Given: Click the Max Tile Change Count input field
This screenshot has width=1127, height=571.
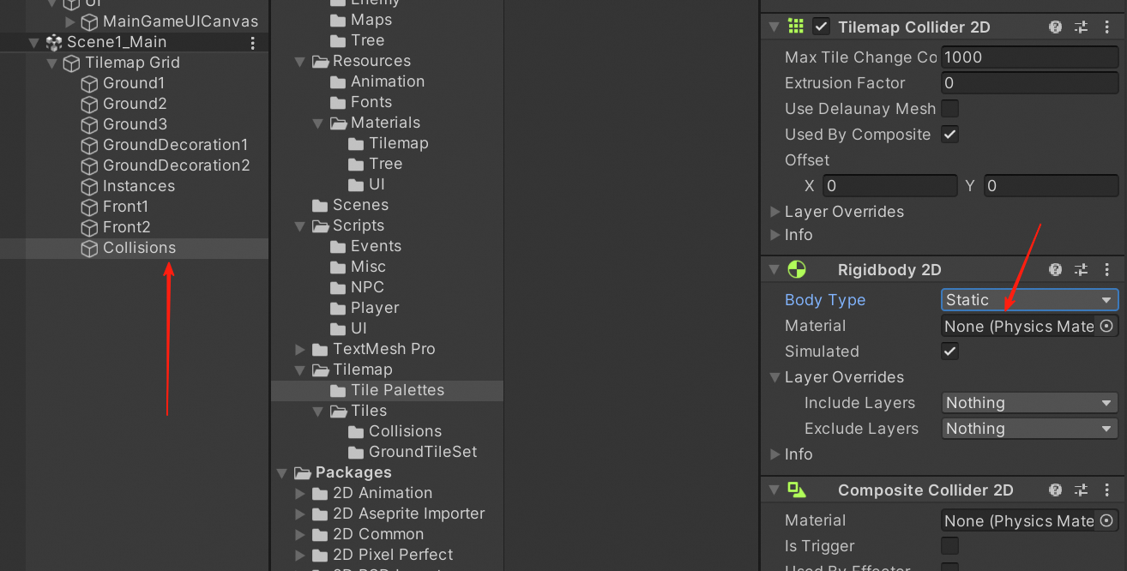Looking at the screenshot, I should [1028, 57].
